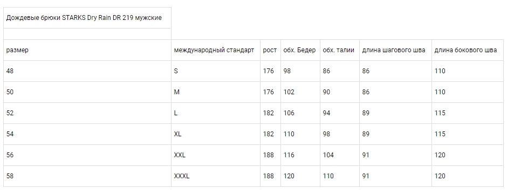Click the size 56 cell
507x195 pixels.
point(87,155)
